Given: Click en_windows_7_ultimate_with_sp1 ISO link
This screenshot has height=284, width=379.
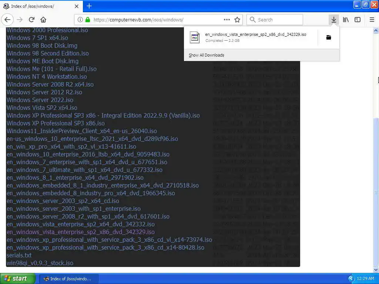Looking at the screenshot, I should 84,170.
